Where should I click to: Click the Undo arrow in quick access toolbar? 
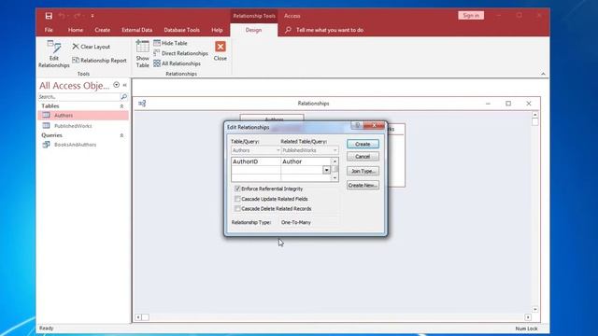click(x=62, y=16)
